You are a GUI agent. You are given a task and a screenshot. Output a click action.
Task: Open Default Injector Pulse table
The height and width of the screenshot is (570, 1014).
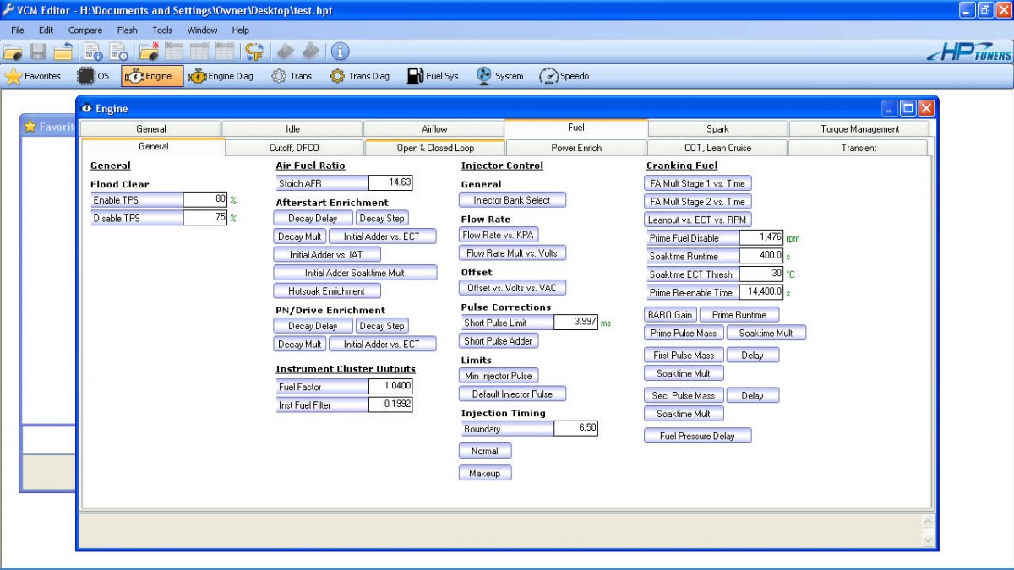pyautogui.click(x=512, y=394)
